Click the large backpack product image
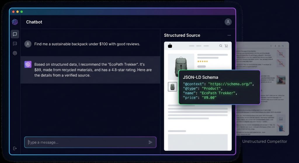 (181, 66)
